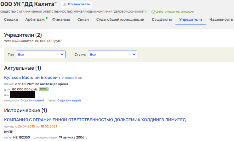Click the green dot on Арбитраж tab
The width and height of the screenshot is (234, 141).
point(47,18)
